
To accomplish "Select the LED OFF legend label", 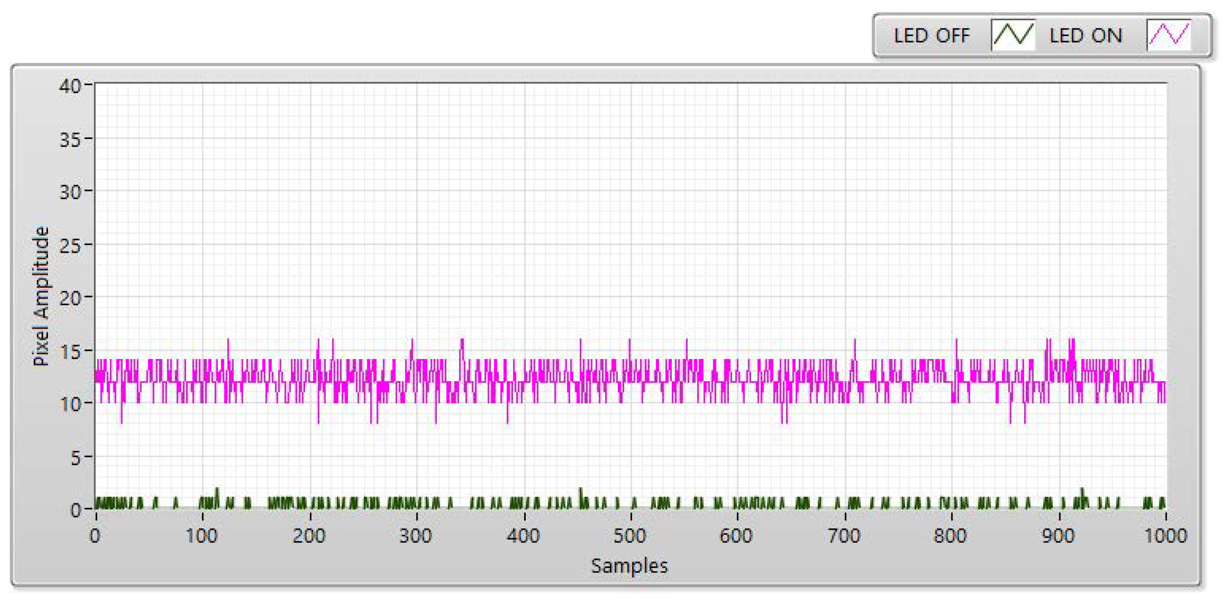I will click(931, 36).
